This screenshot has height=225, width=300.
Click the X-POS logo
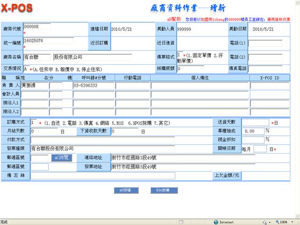point(19,7)
